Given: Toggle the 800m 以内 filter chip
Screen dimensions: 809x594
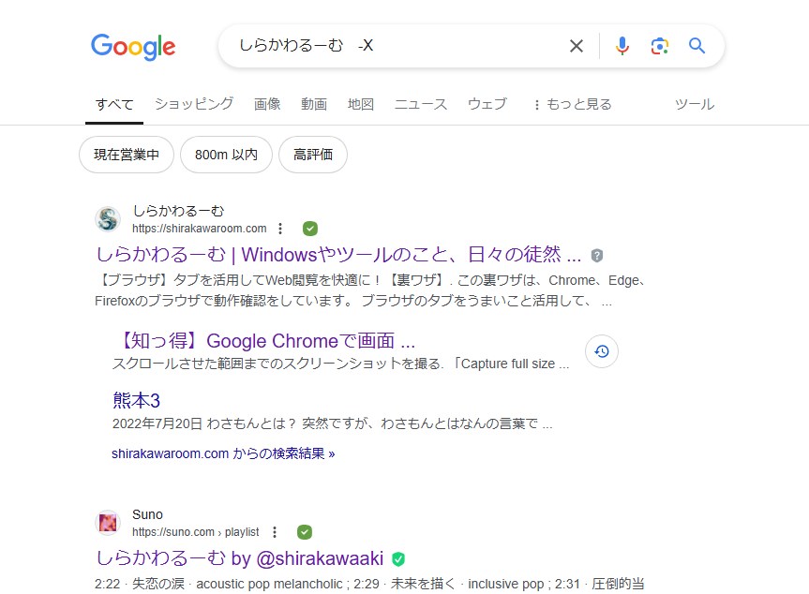Looking at the screenshot, I should (226, 155).
